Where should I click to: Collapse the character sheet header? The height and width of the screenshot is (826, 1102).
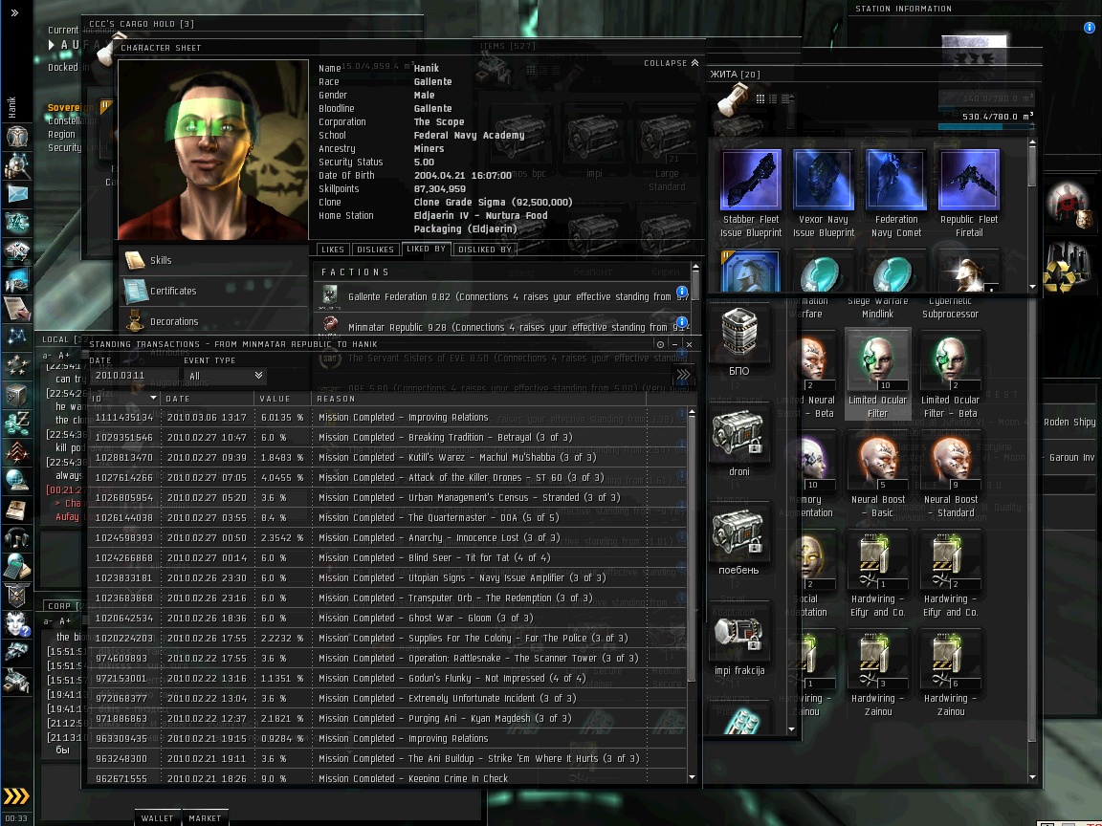(x=672, y=63)
